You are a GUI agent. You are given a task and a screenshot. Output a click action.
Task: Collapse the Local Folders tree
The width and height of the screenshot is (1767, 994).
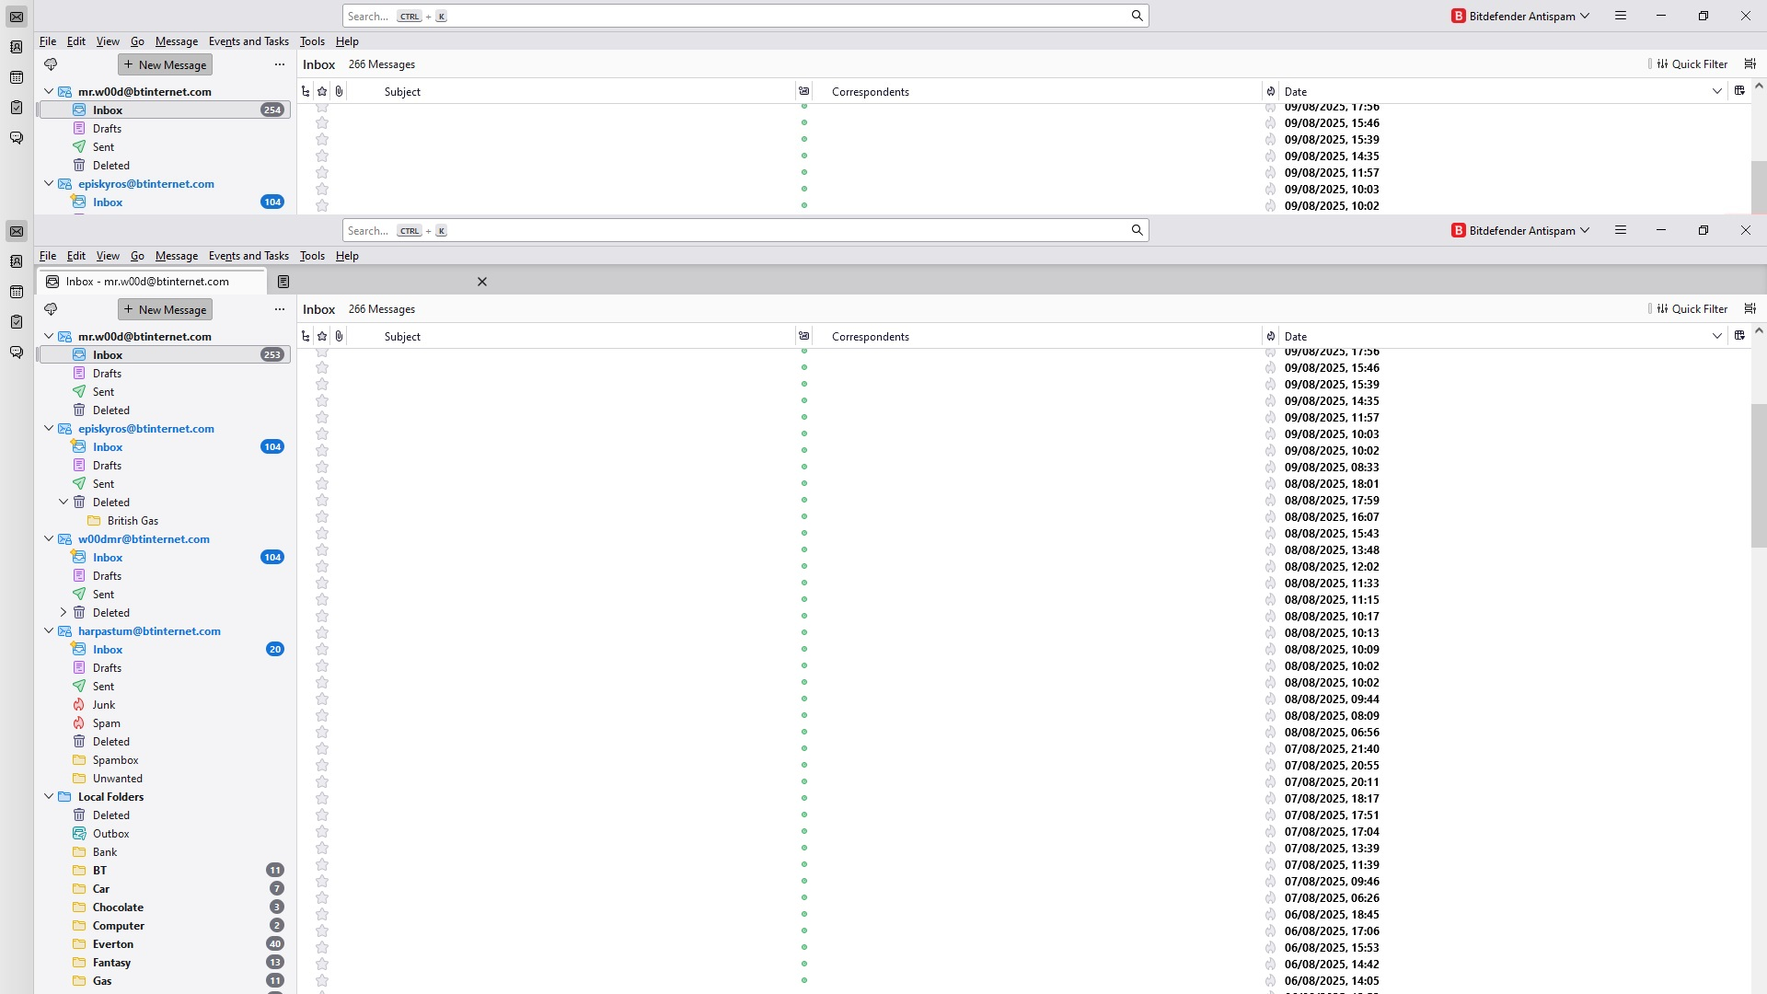49,796
